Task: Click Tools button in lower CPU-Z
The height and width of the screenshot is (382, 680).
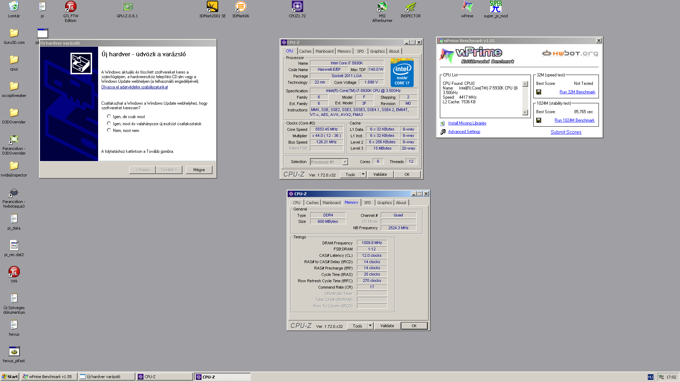Action: pos(357,326)
